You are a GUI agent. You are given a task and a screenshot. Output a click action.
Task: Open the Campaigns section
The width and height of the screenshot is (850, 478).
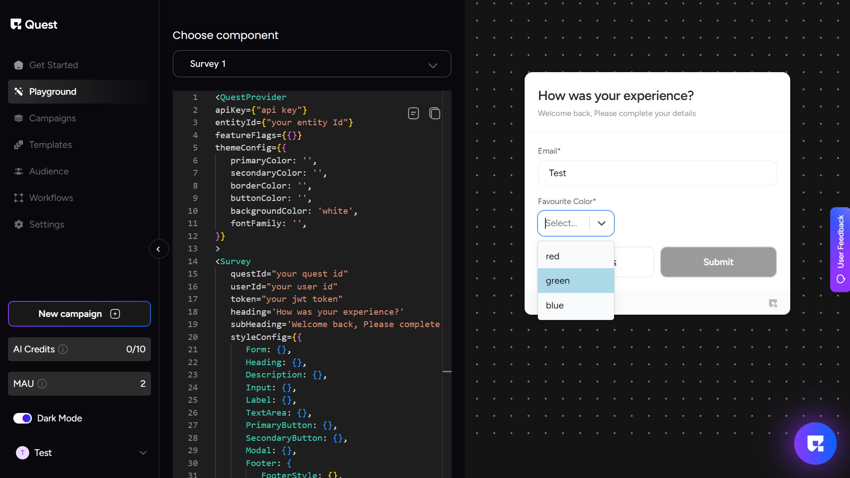point(52,118)
